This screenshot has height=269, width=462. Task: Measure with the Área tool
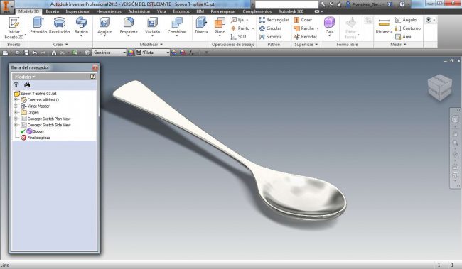coord(403,37)
